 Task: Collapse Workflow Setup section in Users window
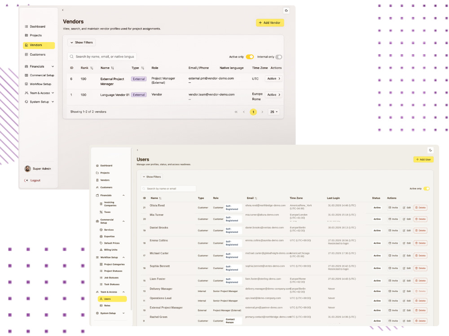point(123,258)
